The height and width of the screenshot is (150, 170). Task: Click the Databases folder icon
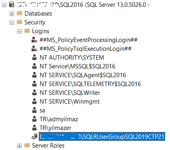pos(20,13)
